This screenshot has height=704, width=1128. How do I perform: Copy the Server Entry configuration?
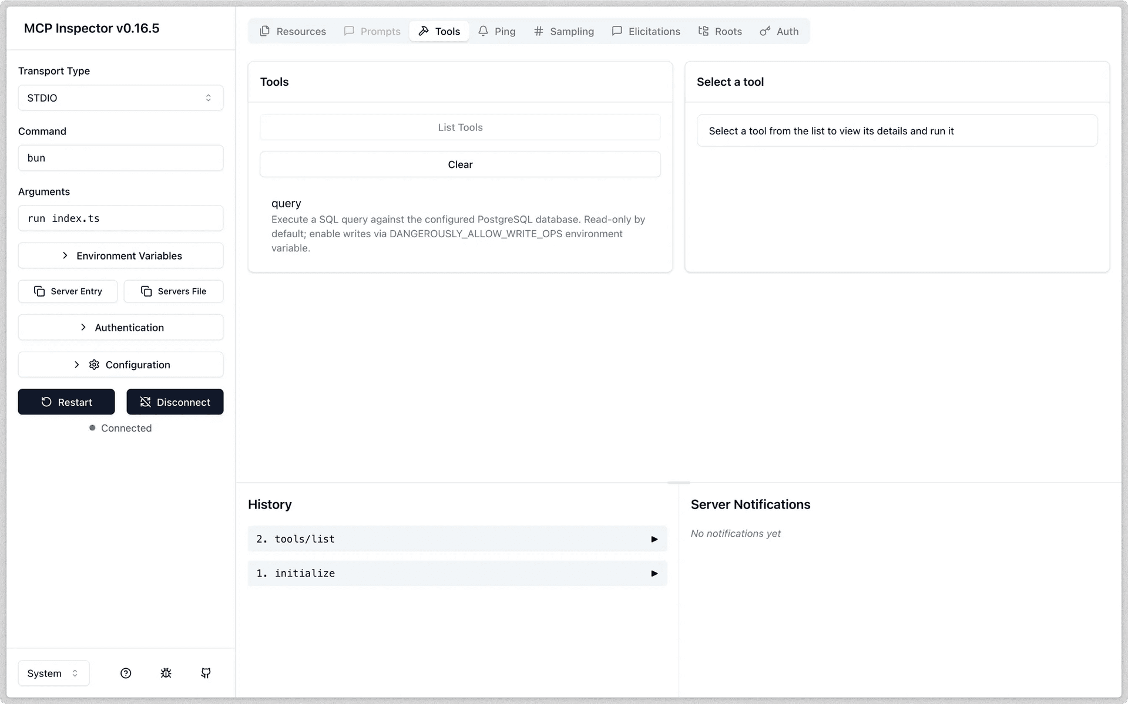coord(68,291)
